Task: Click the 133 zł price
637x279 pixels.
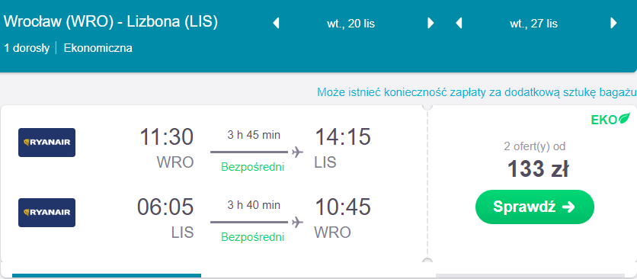Action: point(538,168)
